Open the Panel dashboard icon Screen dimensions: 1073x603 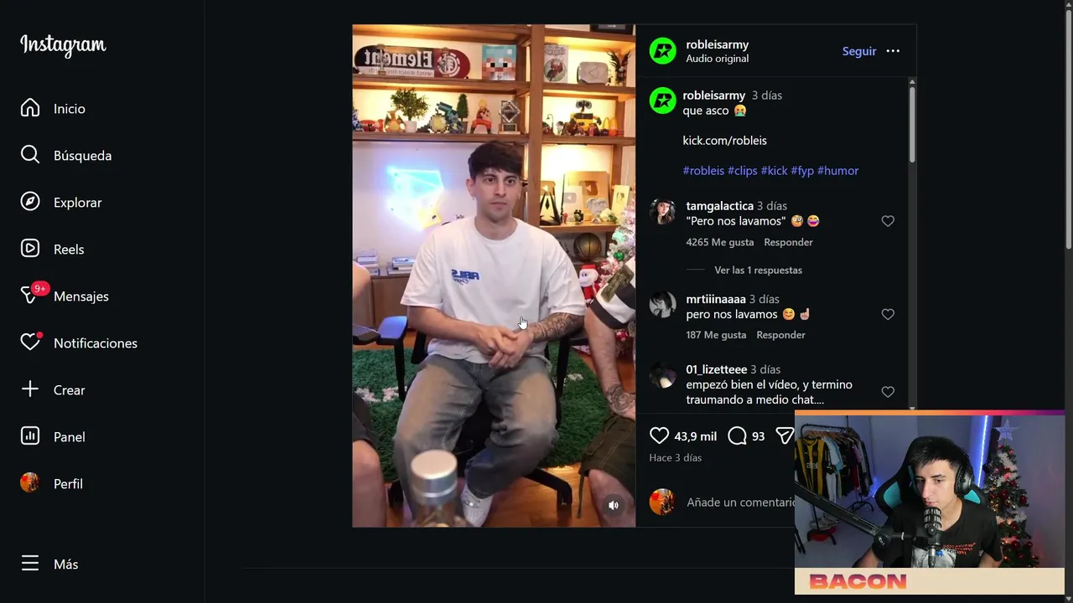click(30, 436)
